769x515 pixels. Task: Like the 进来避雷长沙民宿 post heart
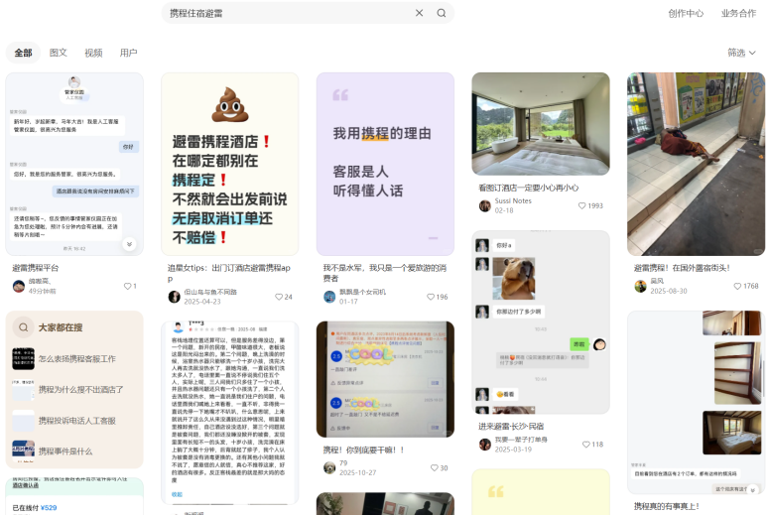pos(586,445)
